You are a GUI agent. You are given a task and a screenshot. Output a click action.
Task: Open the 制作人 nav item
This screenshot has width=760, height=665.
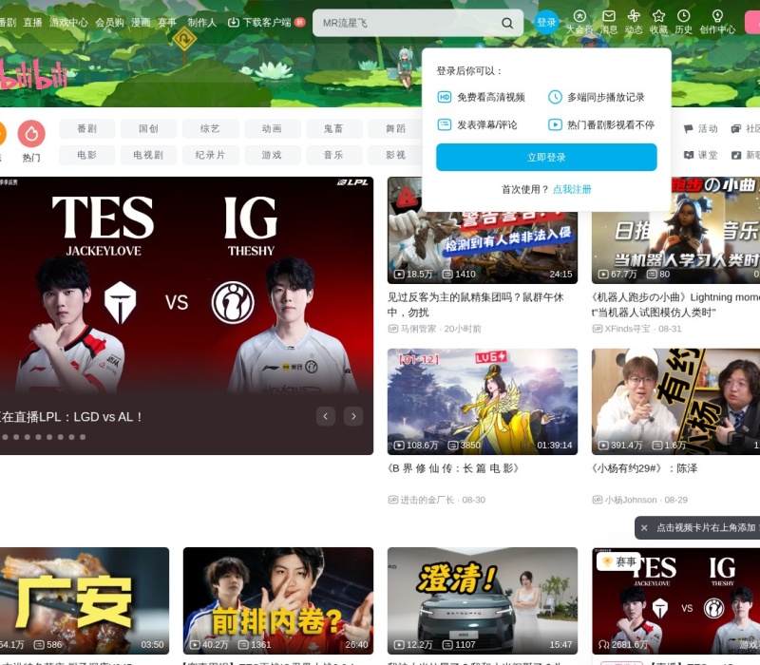click(201, 22)
